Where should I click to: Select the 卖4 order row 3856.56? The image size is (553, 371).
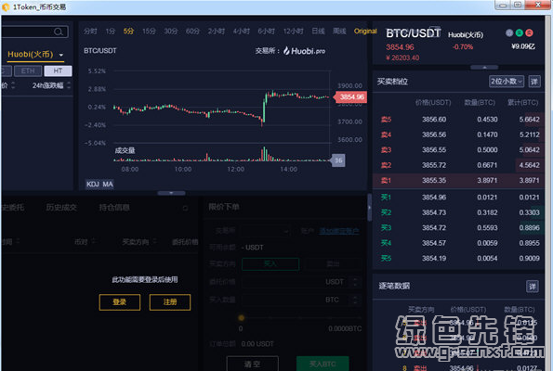[x=458, y=134]
